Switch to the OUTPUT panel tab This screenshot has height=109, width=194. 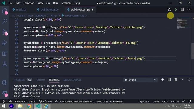[41, 80]
